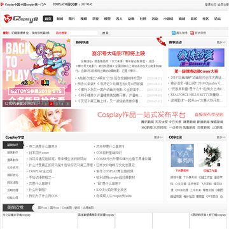The image size is (229, 229).
Task: Open the Tencent Weibo icon link
Action: 174,33
